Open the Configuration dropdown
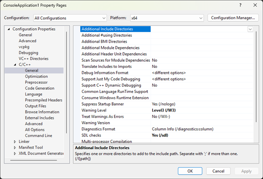263x179 pixels. pyautogui.click(x=70, y=18)
